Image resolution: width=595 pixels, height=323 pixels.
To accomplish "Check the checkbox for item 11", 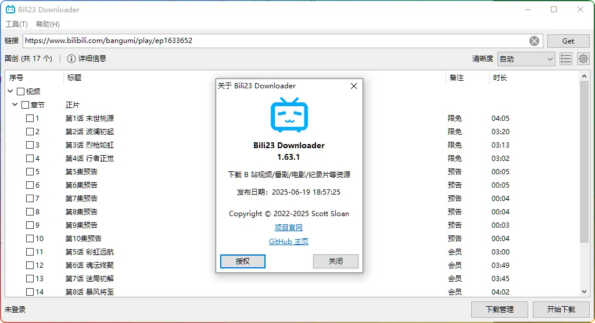I will [x=30, y=252].
